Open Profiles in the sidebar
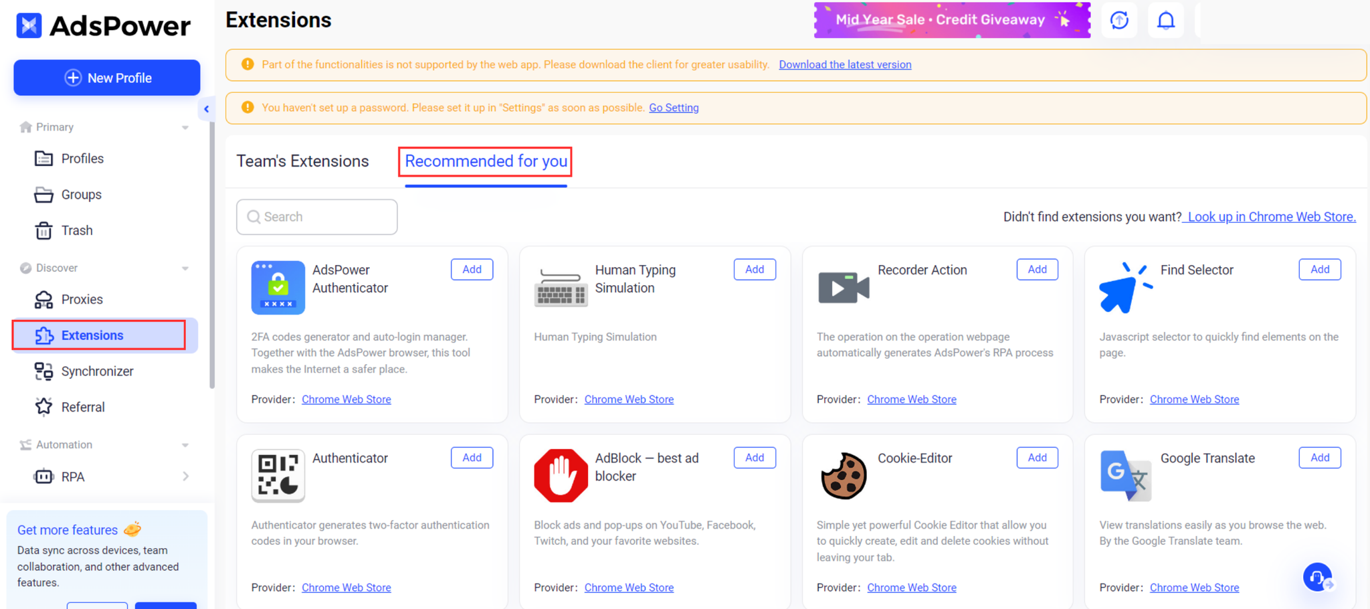This screenshot has width=1370, height=609. click(x=82, y=159)
